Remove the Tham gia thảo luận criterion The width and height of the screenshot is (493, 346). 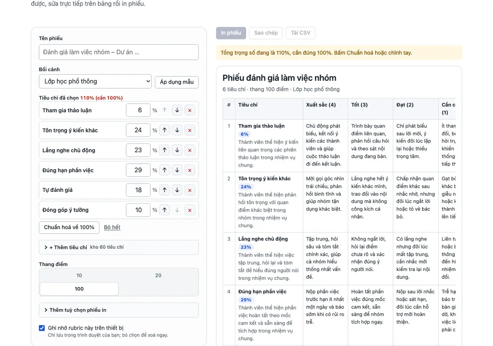pyautogui.click(x=190, y=110)
